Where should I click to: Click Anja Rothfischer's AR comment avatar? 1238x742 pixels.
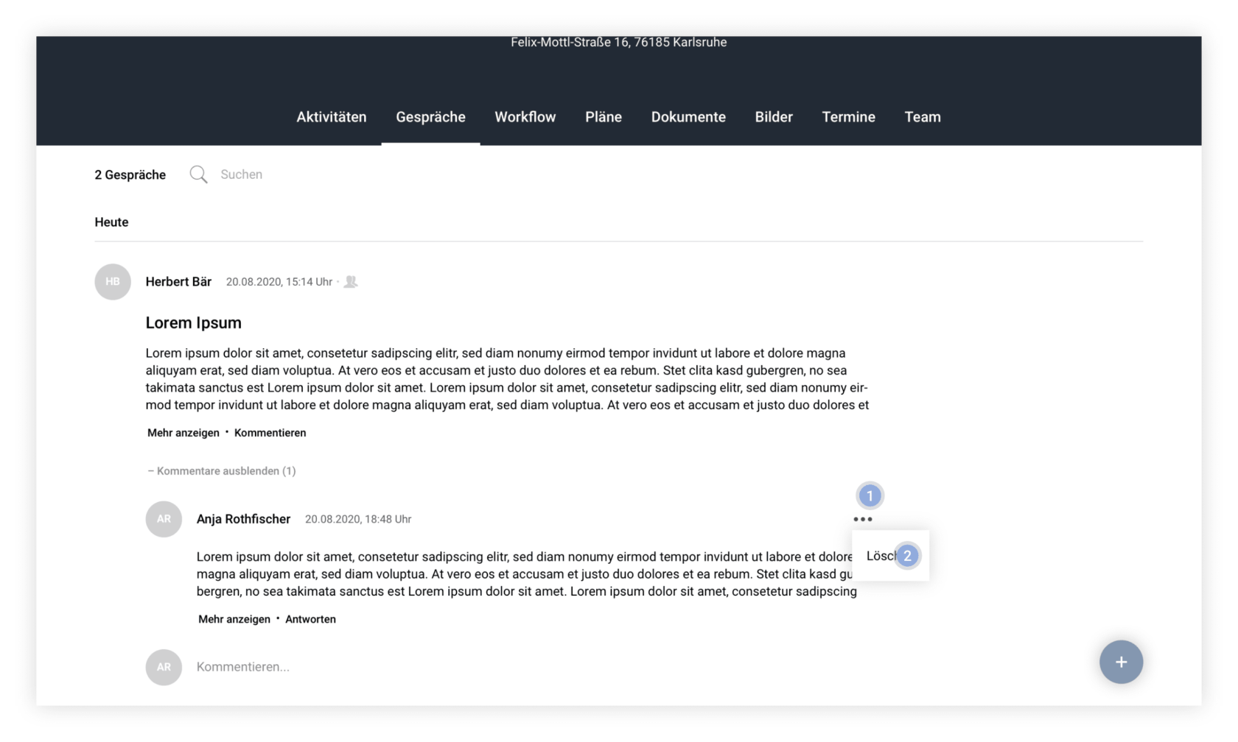[164, 519]
